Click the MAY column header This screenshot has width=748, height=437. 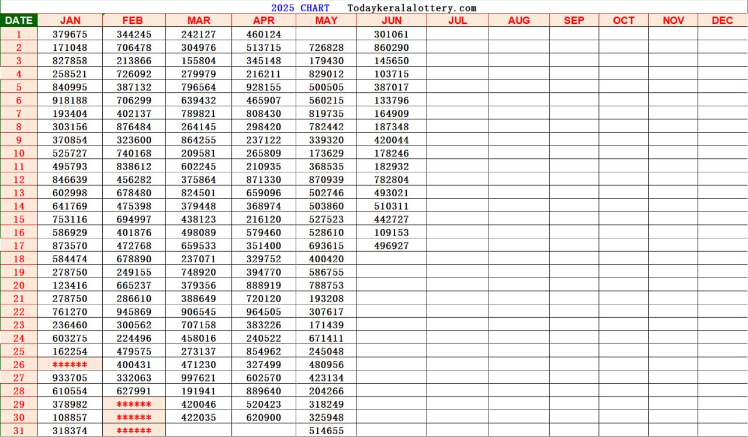(x=326, y=20)
